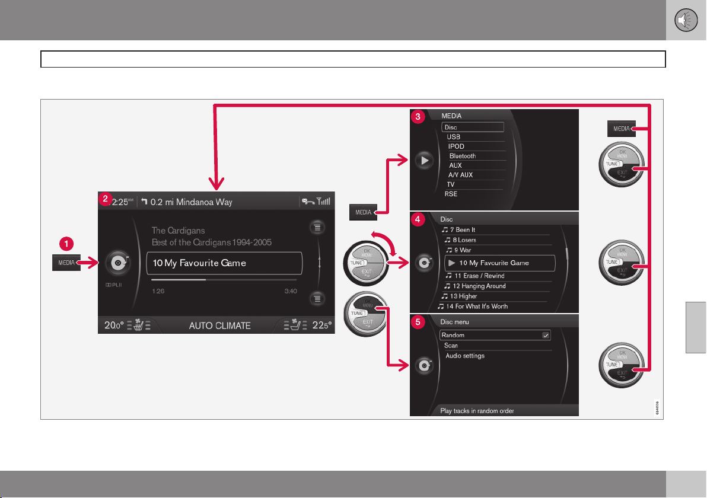
Task: Click the vertical scroll indicator on the playing screen
Action: 320,263
